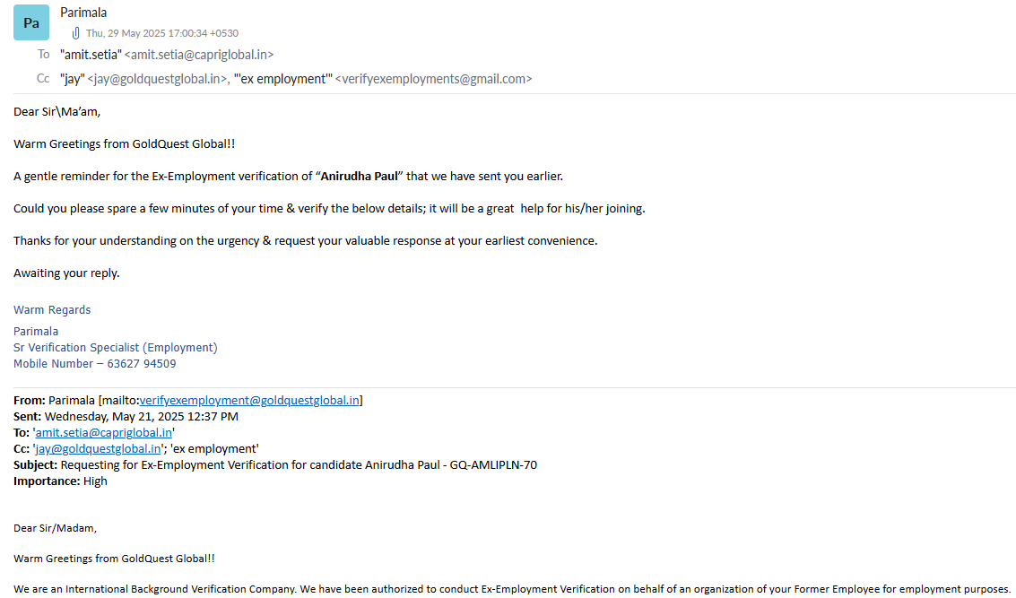1016x598 pixels.
Task: Click "Sr Verification Specialist (Employment)" signature title
Action: pyautogui.click(x=115, y=348)
